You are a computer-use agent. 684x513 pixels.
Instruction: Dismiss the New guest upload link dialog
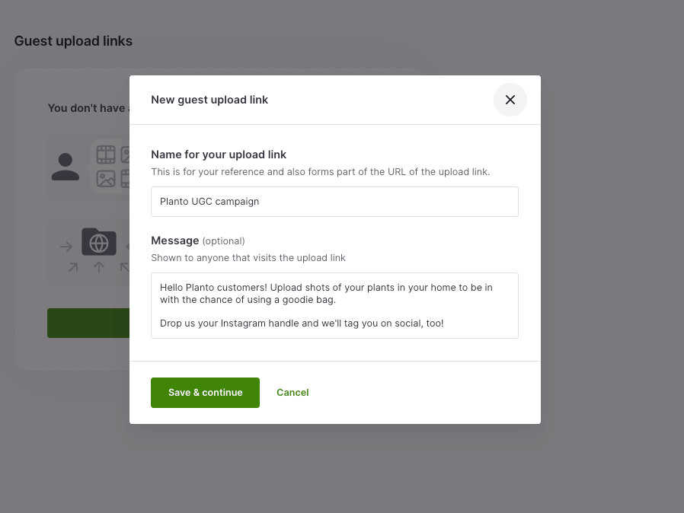coord(510,100)
